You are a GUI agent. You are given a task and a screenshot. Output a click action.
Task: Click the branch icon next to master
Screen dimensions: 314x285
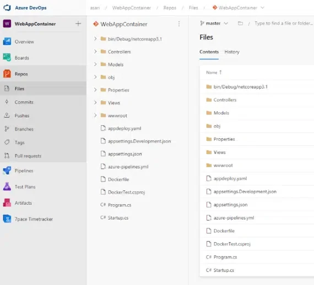point(202,24)
